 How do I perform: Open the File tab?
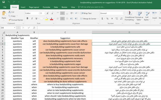[5, 7]
